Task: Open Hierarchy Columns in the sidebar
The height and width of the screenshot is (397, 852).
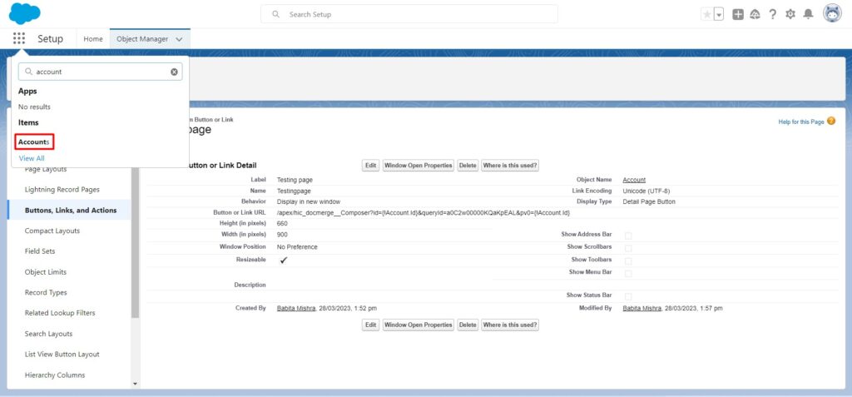Action: (x=55, y=375)
